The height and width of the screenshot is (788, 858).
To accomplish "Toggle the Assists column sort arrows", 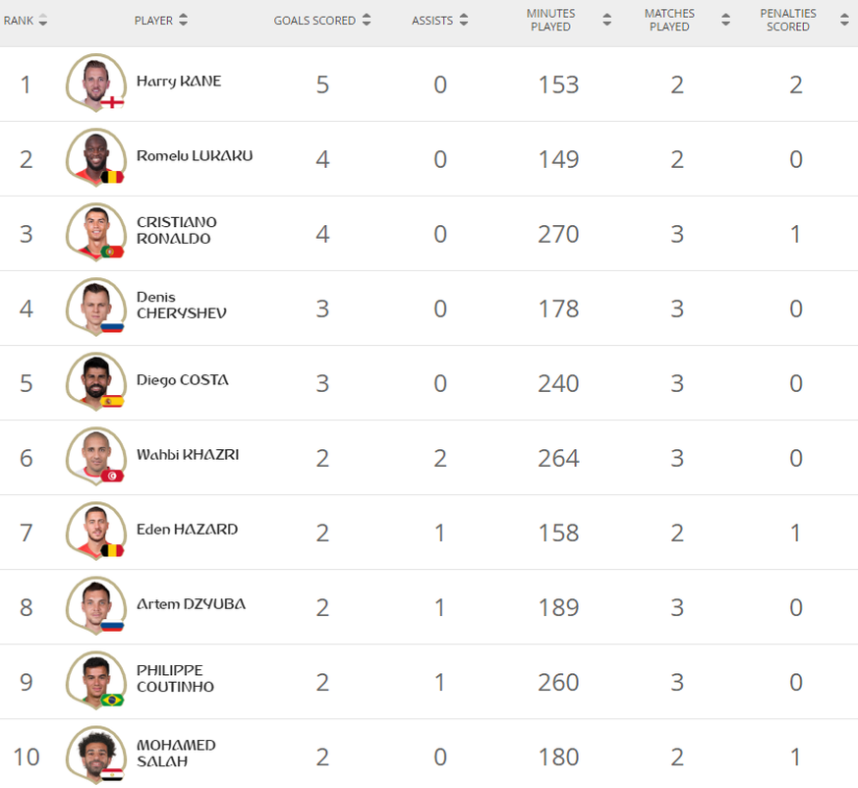I will pos(464,21).
